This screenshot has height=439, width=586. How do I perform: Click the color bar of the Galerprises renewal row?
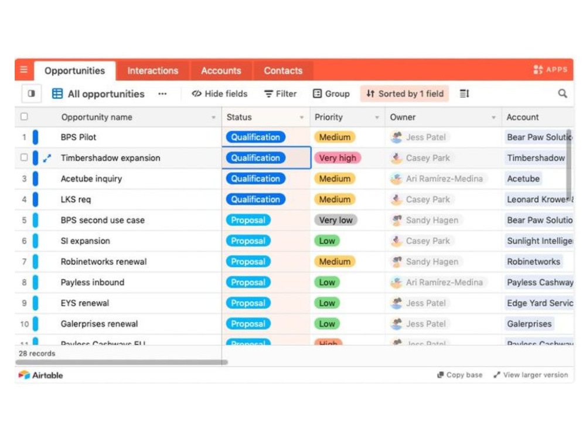pos(36,324)
